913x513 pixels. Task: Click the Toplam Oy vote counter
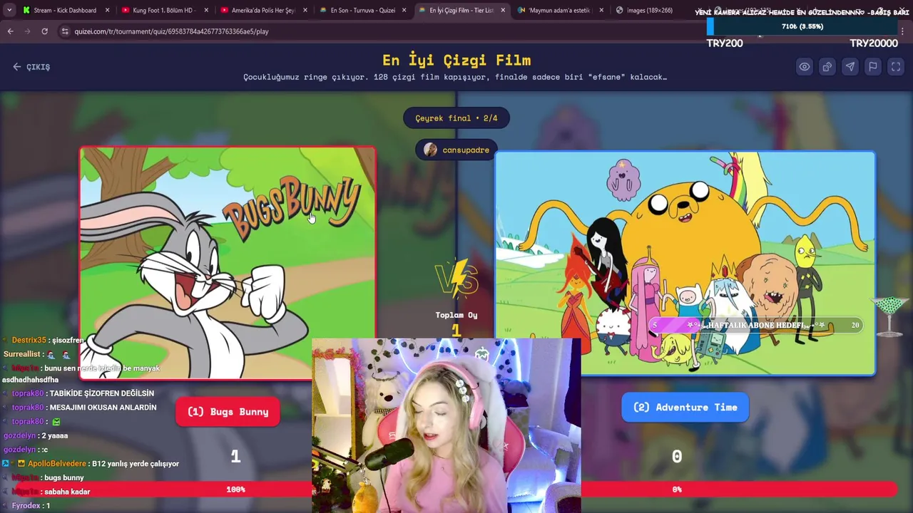pos(456,323)
